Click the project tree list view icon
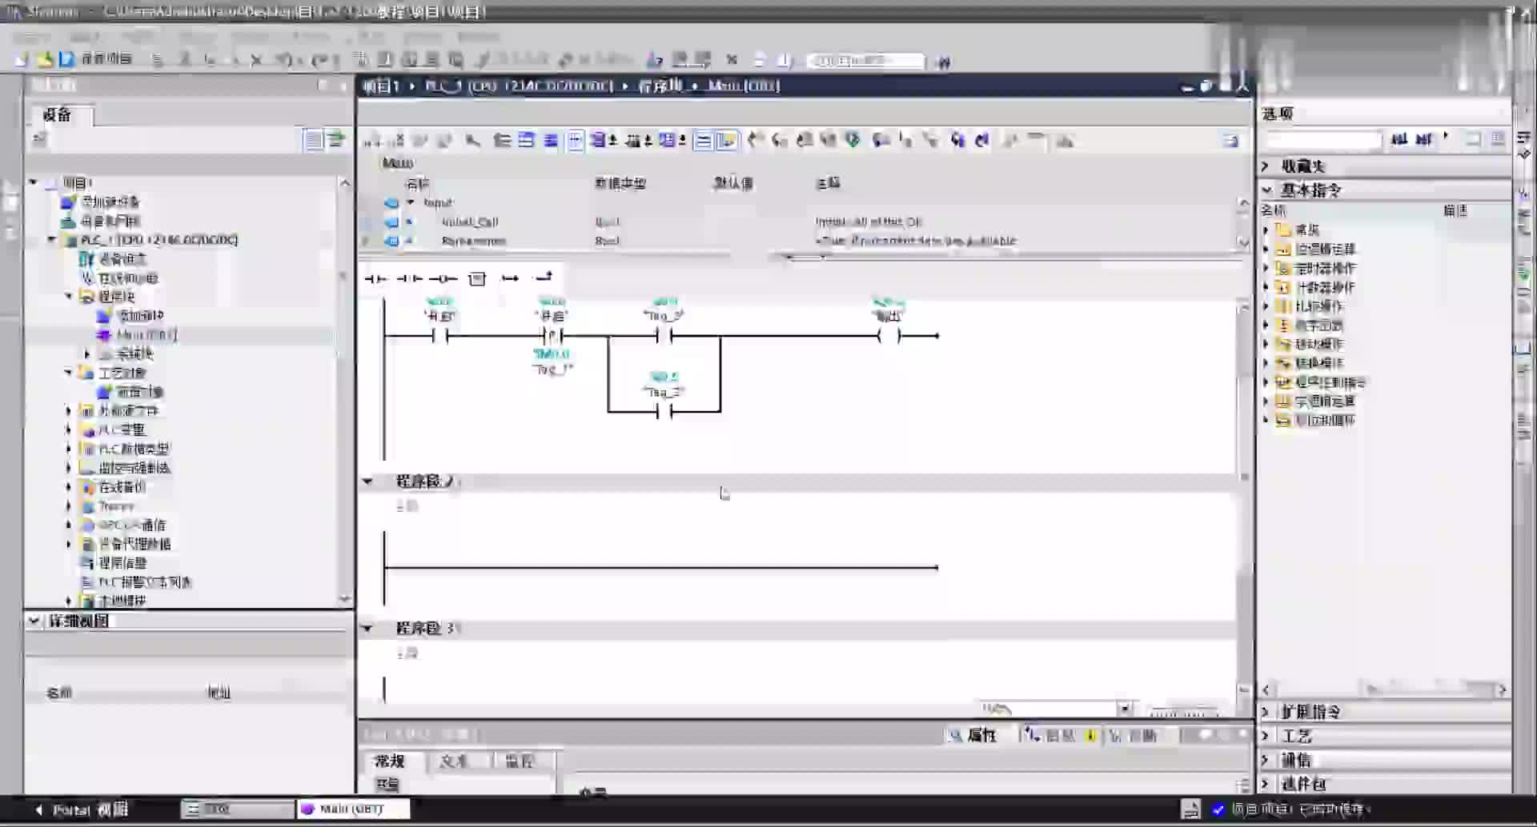 313,140
